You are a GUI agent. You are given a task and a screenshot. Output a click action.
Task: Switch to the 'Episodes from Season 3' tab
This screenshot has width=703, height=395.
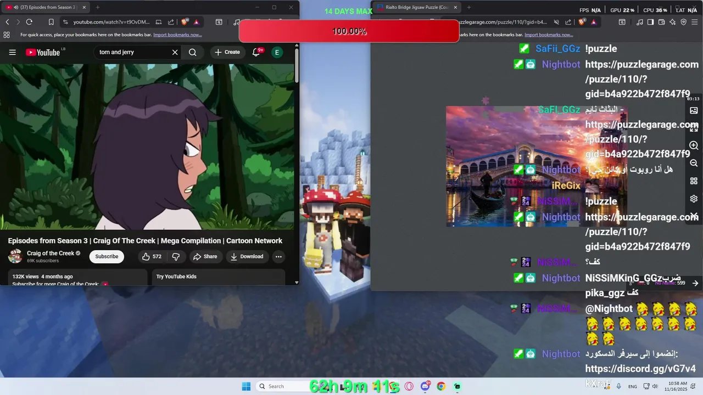pos(46,7)
